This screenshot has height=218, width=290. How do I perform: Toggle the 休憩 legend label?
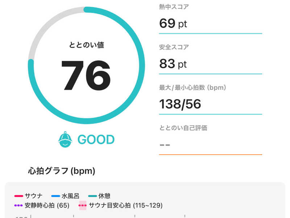point(104,196)
